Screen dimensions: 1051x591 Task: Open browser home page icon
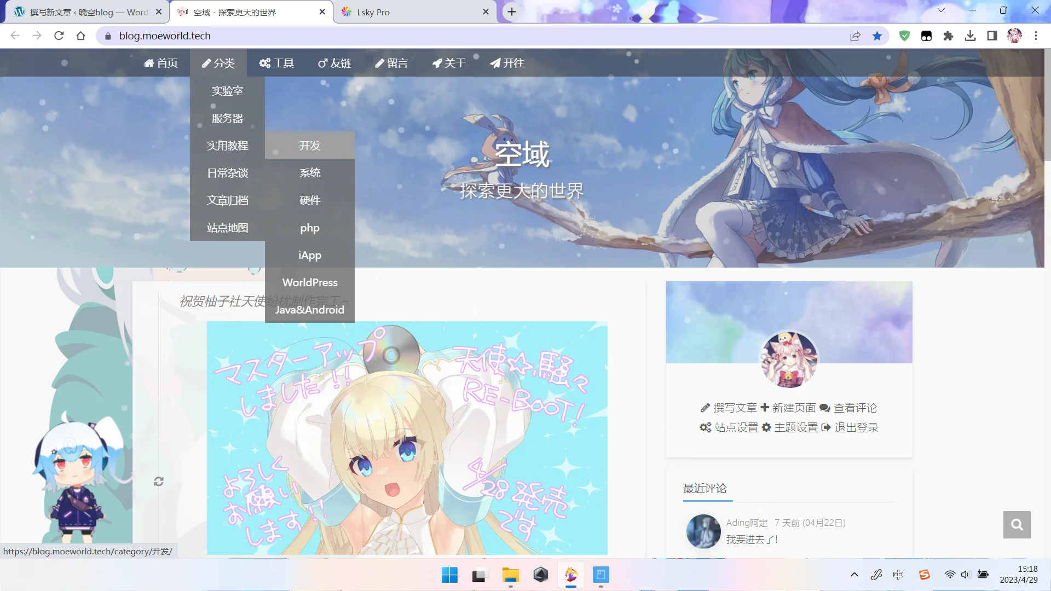[80, 36]
